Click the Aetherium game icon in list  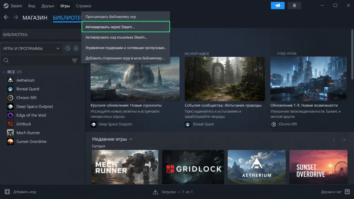tap(10, 80)
